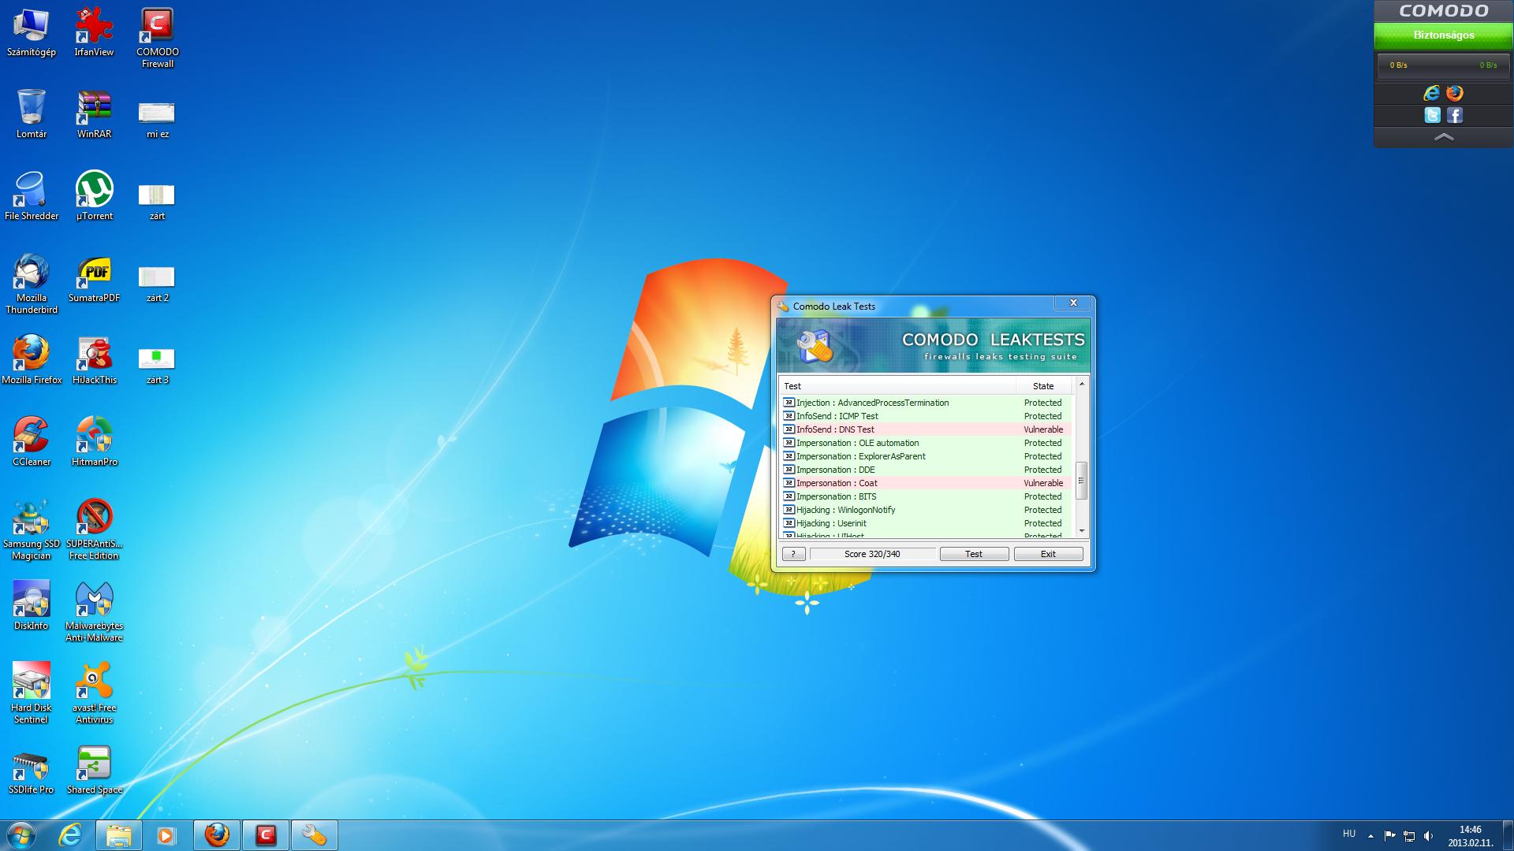Click the green Biztonságos status bar
Image resolution: width=1514 pixels, height=851 pixels.
pyautogui.click(x=1444, y=35)
